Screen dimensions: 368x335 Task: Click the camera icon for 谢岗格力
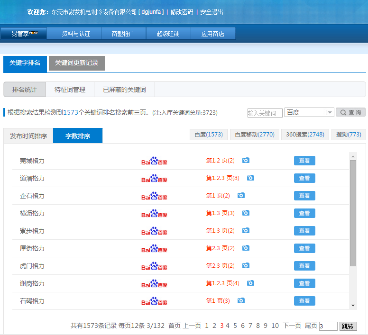click(250, 283)
